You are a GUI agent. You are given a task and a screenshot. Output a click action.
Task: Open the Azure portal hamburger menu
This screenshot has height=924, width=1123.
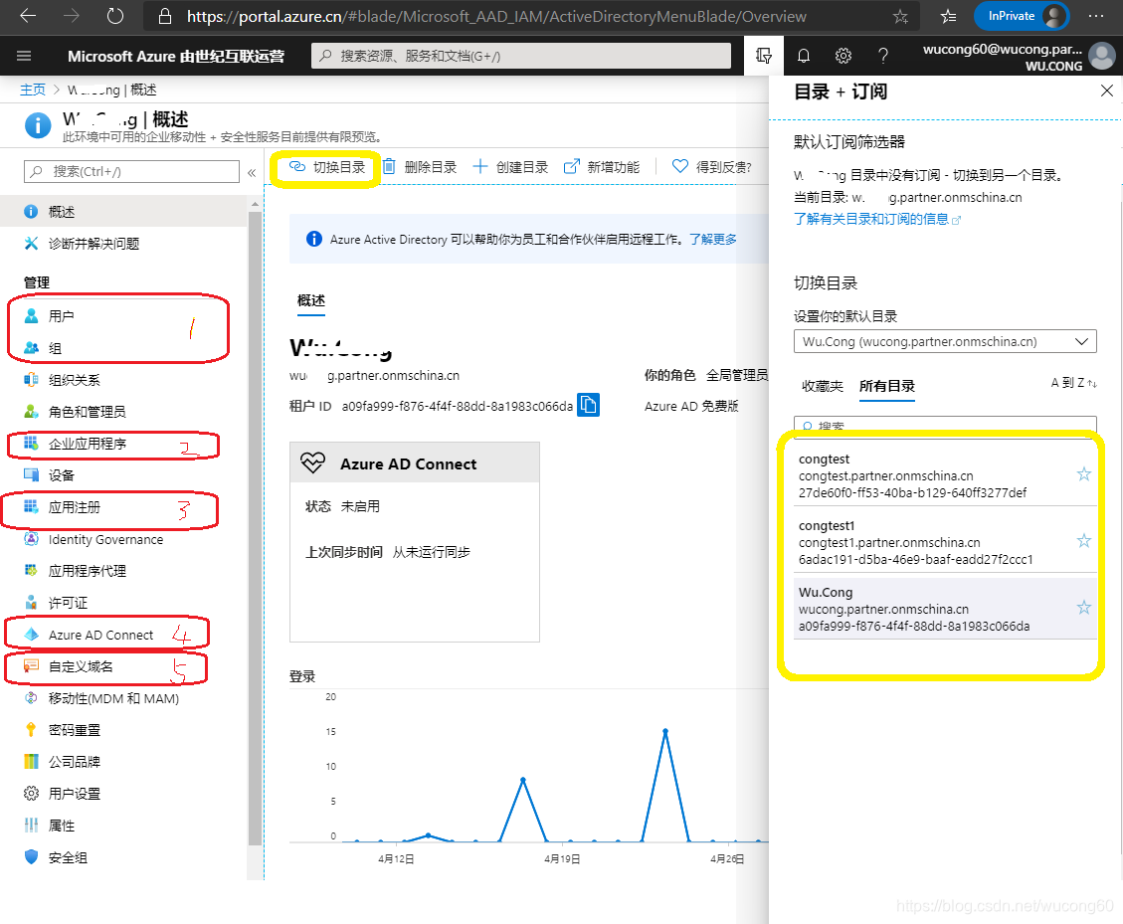(x=24, y=56)
